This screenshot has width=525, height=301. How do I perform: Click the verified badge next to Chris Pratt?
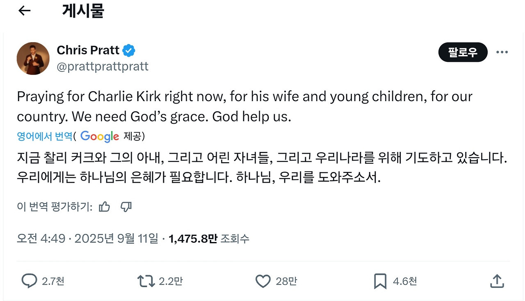point(128,50)
